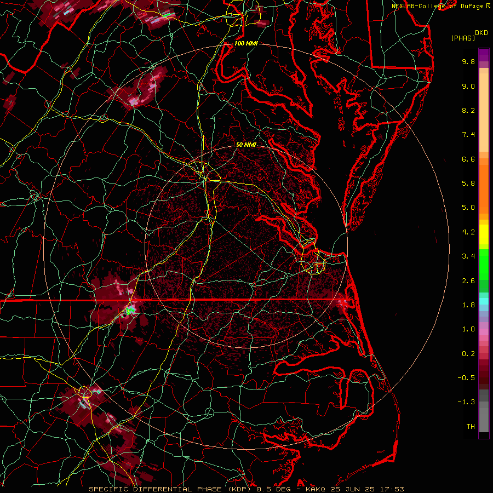Select the 0.2 legend value

coord(468,354)
